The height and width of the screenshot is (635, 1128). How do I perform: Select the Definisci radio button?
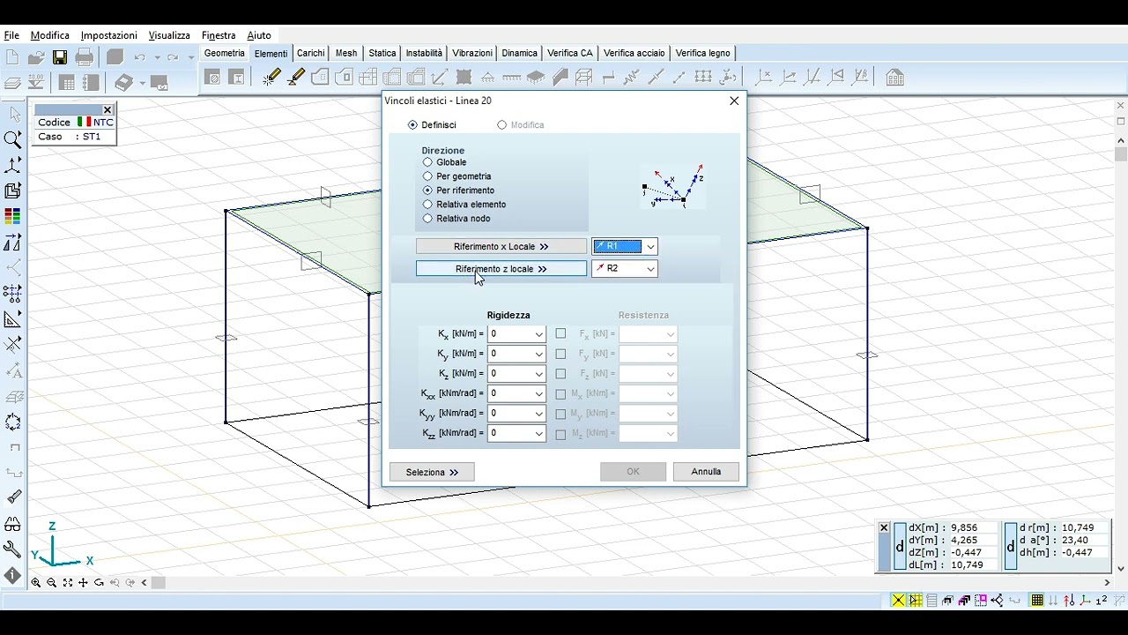click(412, 125)
